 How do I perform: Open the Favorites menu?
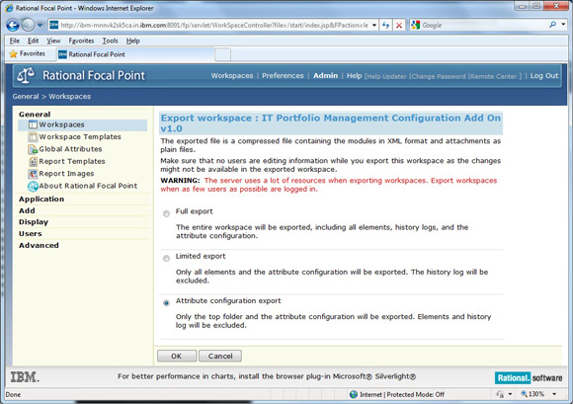click(81, 40)
